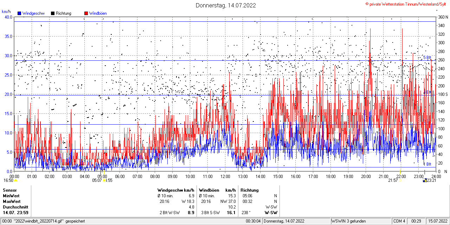Image resolution: width=450 pixels, height=225 pixels.
Task: Click the km/h axis unit label
Action: click(x=6, y=12)
